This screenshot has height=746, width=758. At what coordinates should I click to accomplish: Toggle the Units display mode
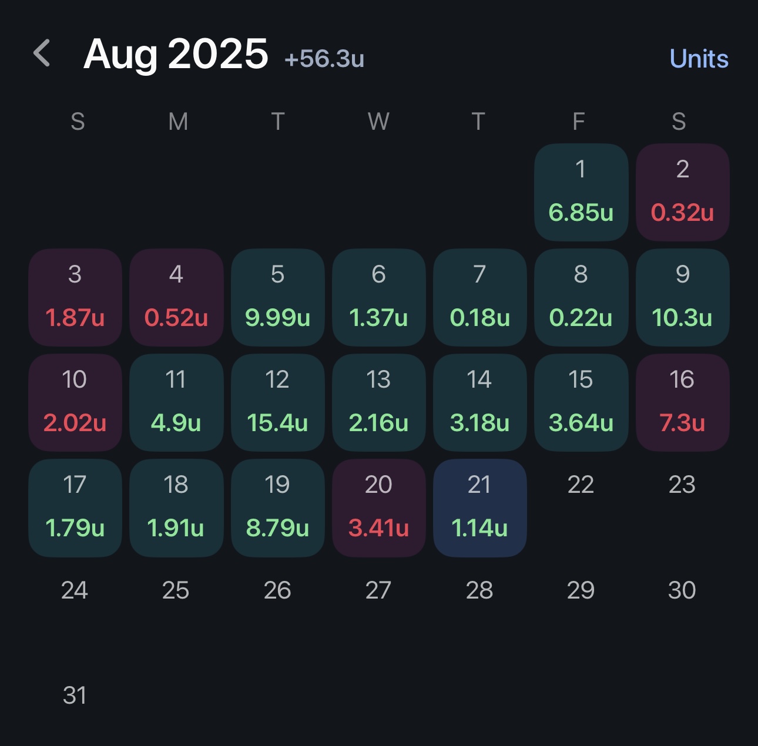pos(699,59)
